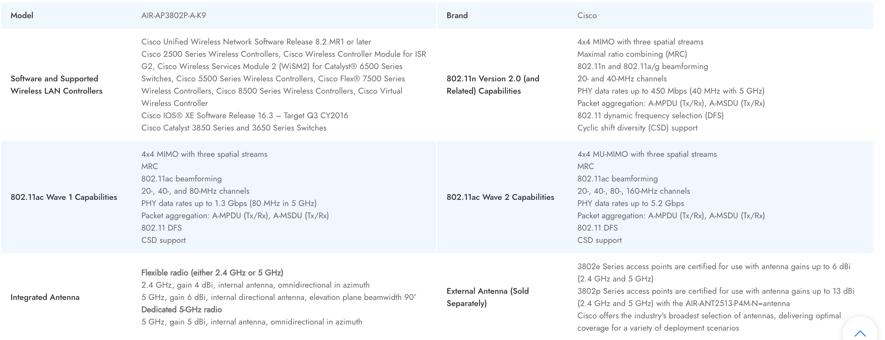Click the Cisco brand value
The image size is (885, 340).
pyautogui.click(x=587, y=16)
